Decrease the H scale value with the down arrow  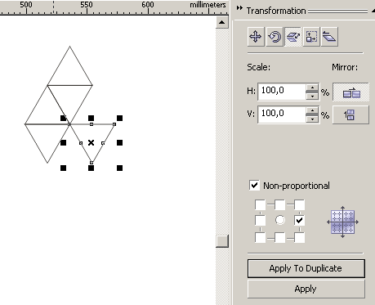point(312,96)
